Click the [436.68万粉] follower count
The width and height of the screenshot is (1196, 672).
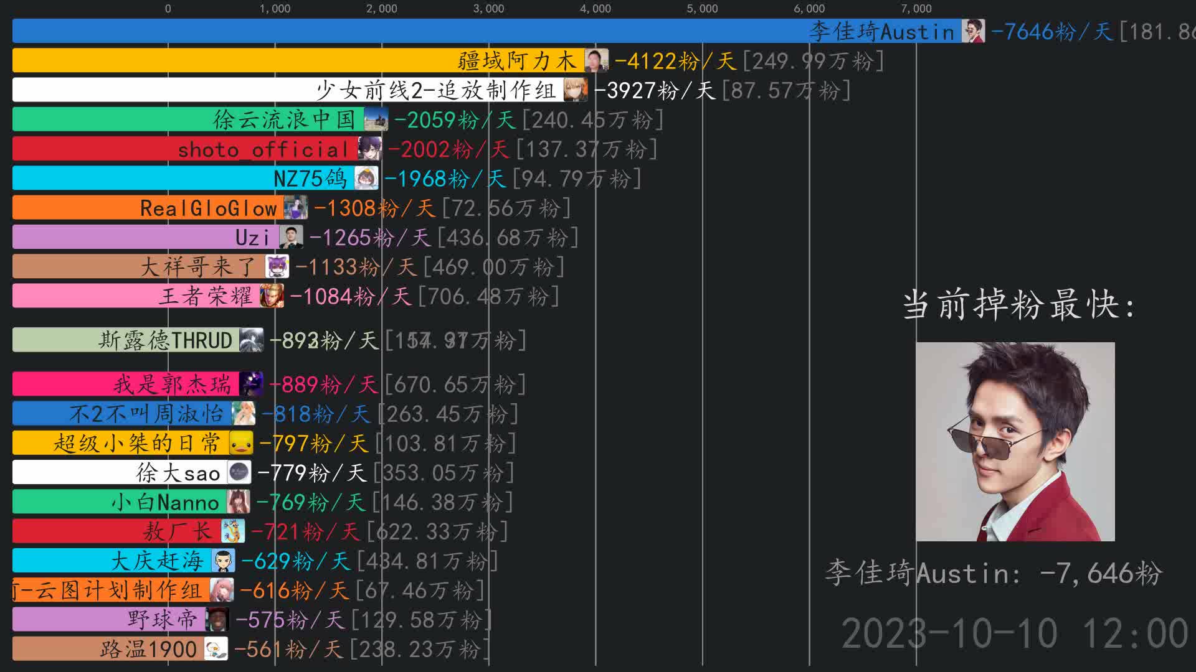point(508,237)
